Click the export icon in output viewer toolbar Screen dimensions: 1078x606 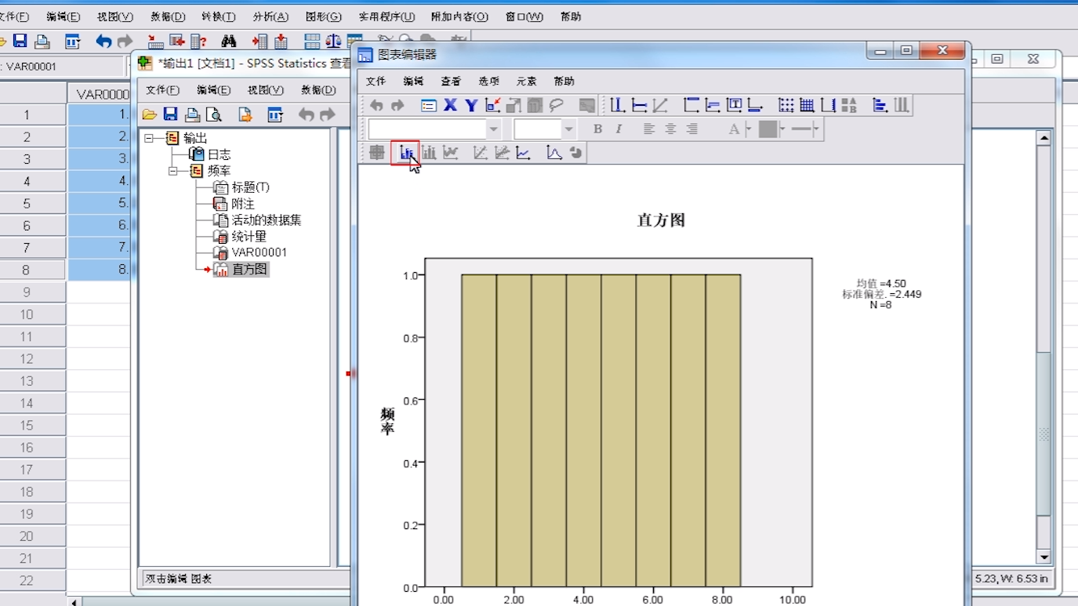pos(245,114)
